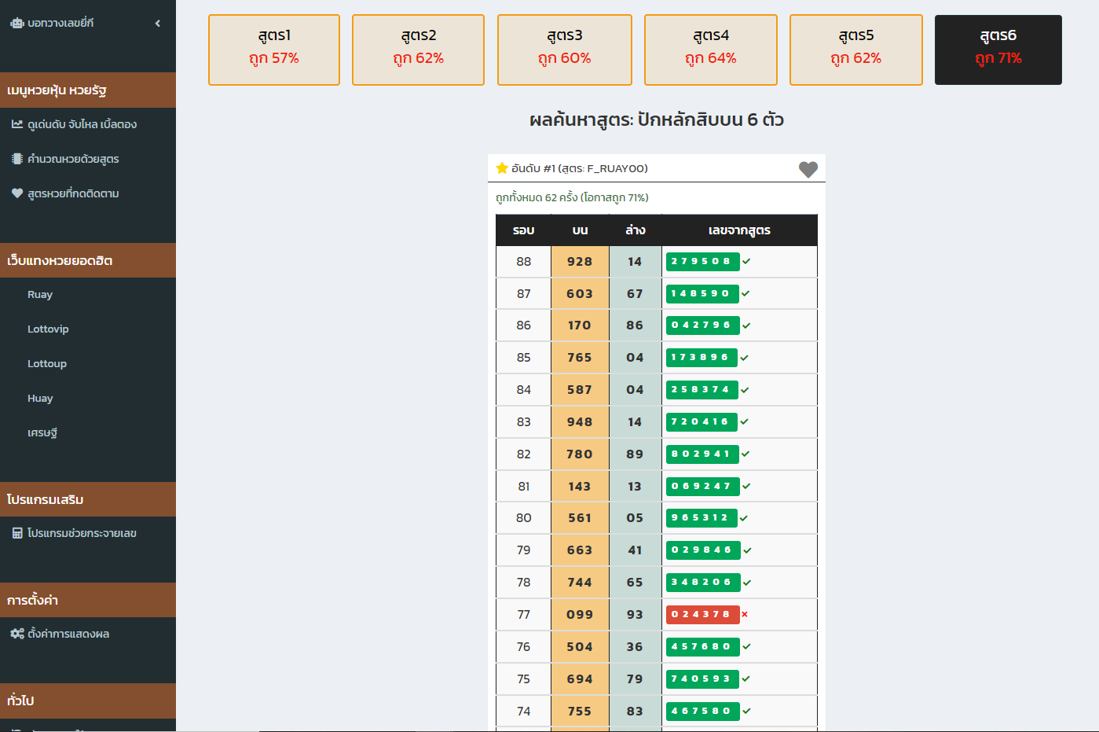Click green number badge 148590
The image size is (1099, 732).
tap(702, 293)
